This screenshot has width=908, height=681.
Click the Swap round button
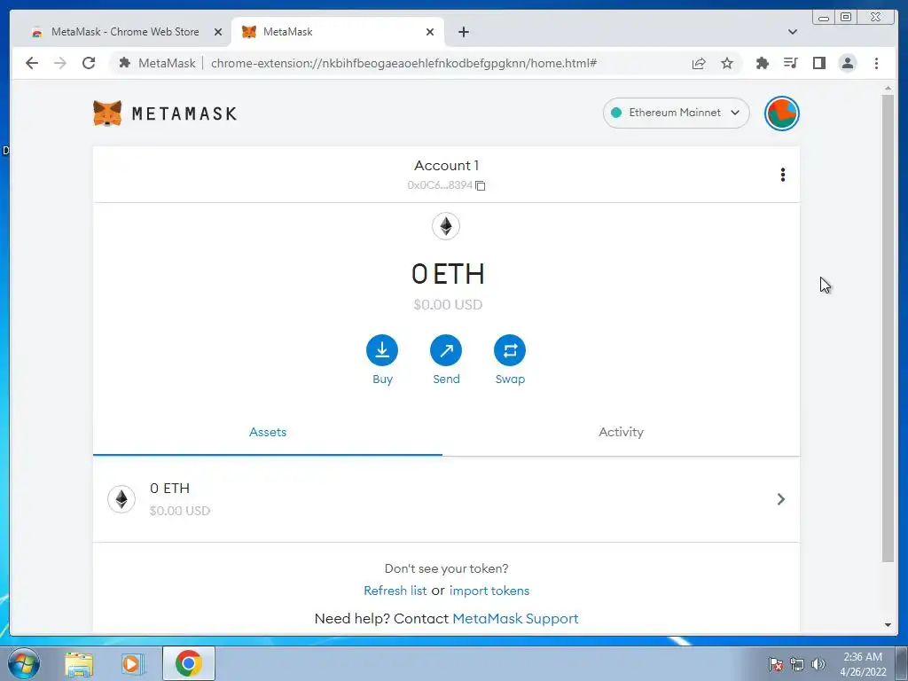[x=510, y=349]
